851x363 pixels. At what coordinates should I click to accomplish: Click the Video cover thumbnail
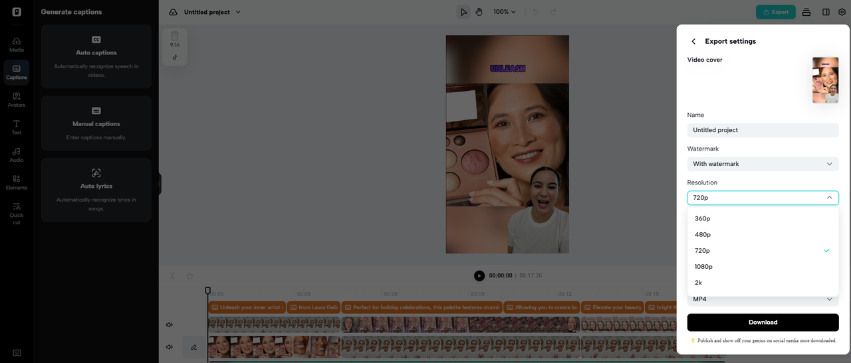(x=825, y=80)
